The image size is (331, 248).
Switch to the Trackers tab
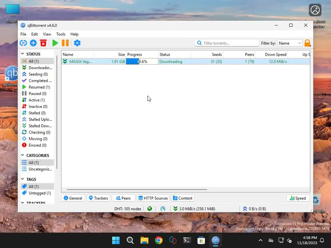click(x=99, y=198)
